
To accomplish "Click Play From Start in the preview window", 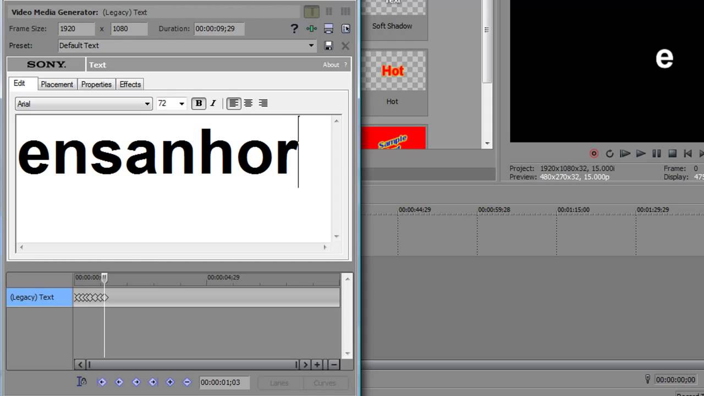I will 625,153.
